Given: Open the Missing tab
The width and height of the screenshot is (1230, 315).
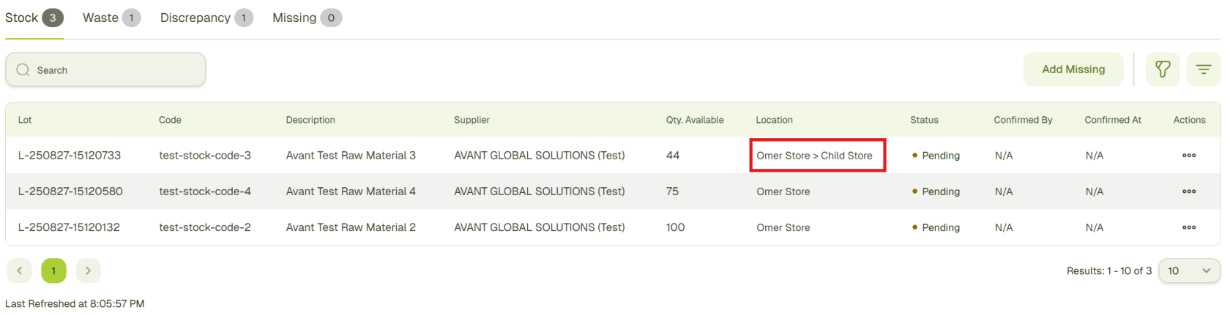Looking at the screenshot, I should (x=306, y=18).
